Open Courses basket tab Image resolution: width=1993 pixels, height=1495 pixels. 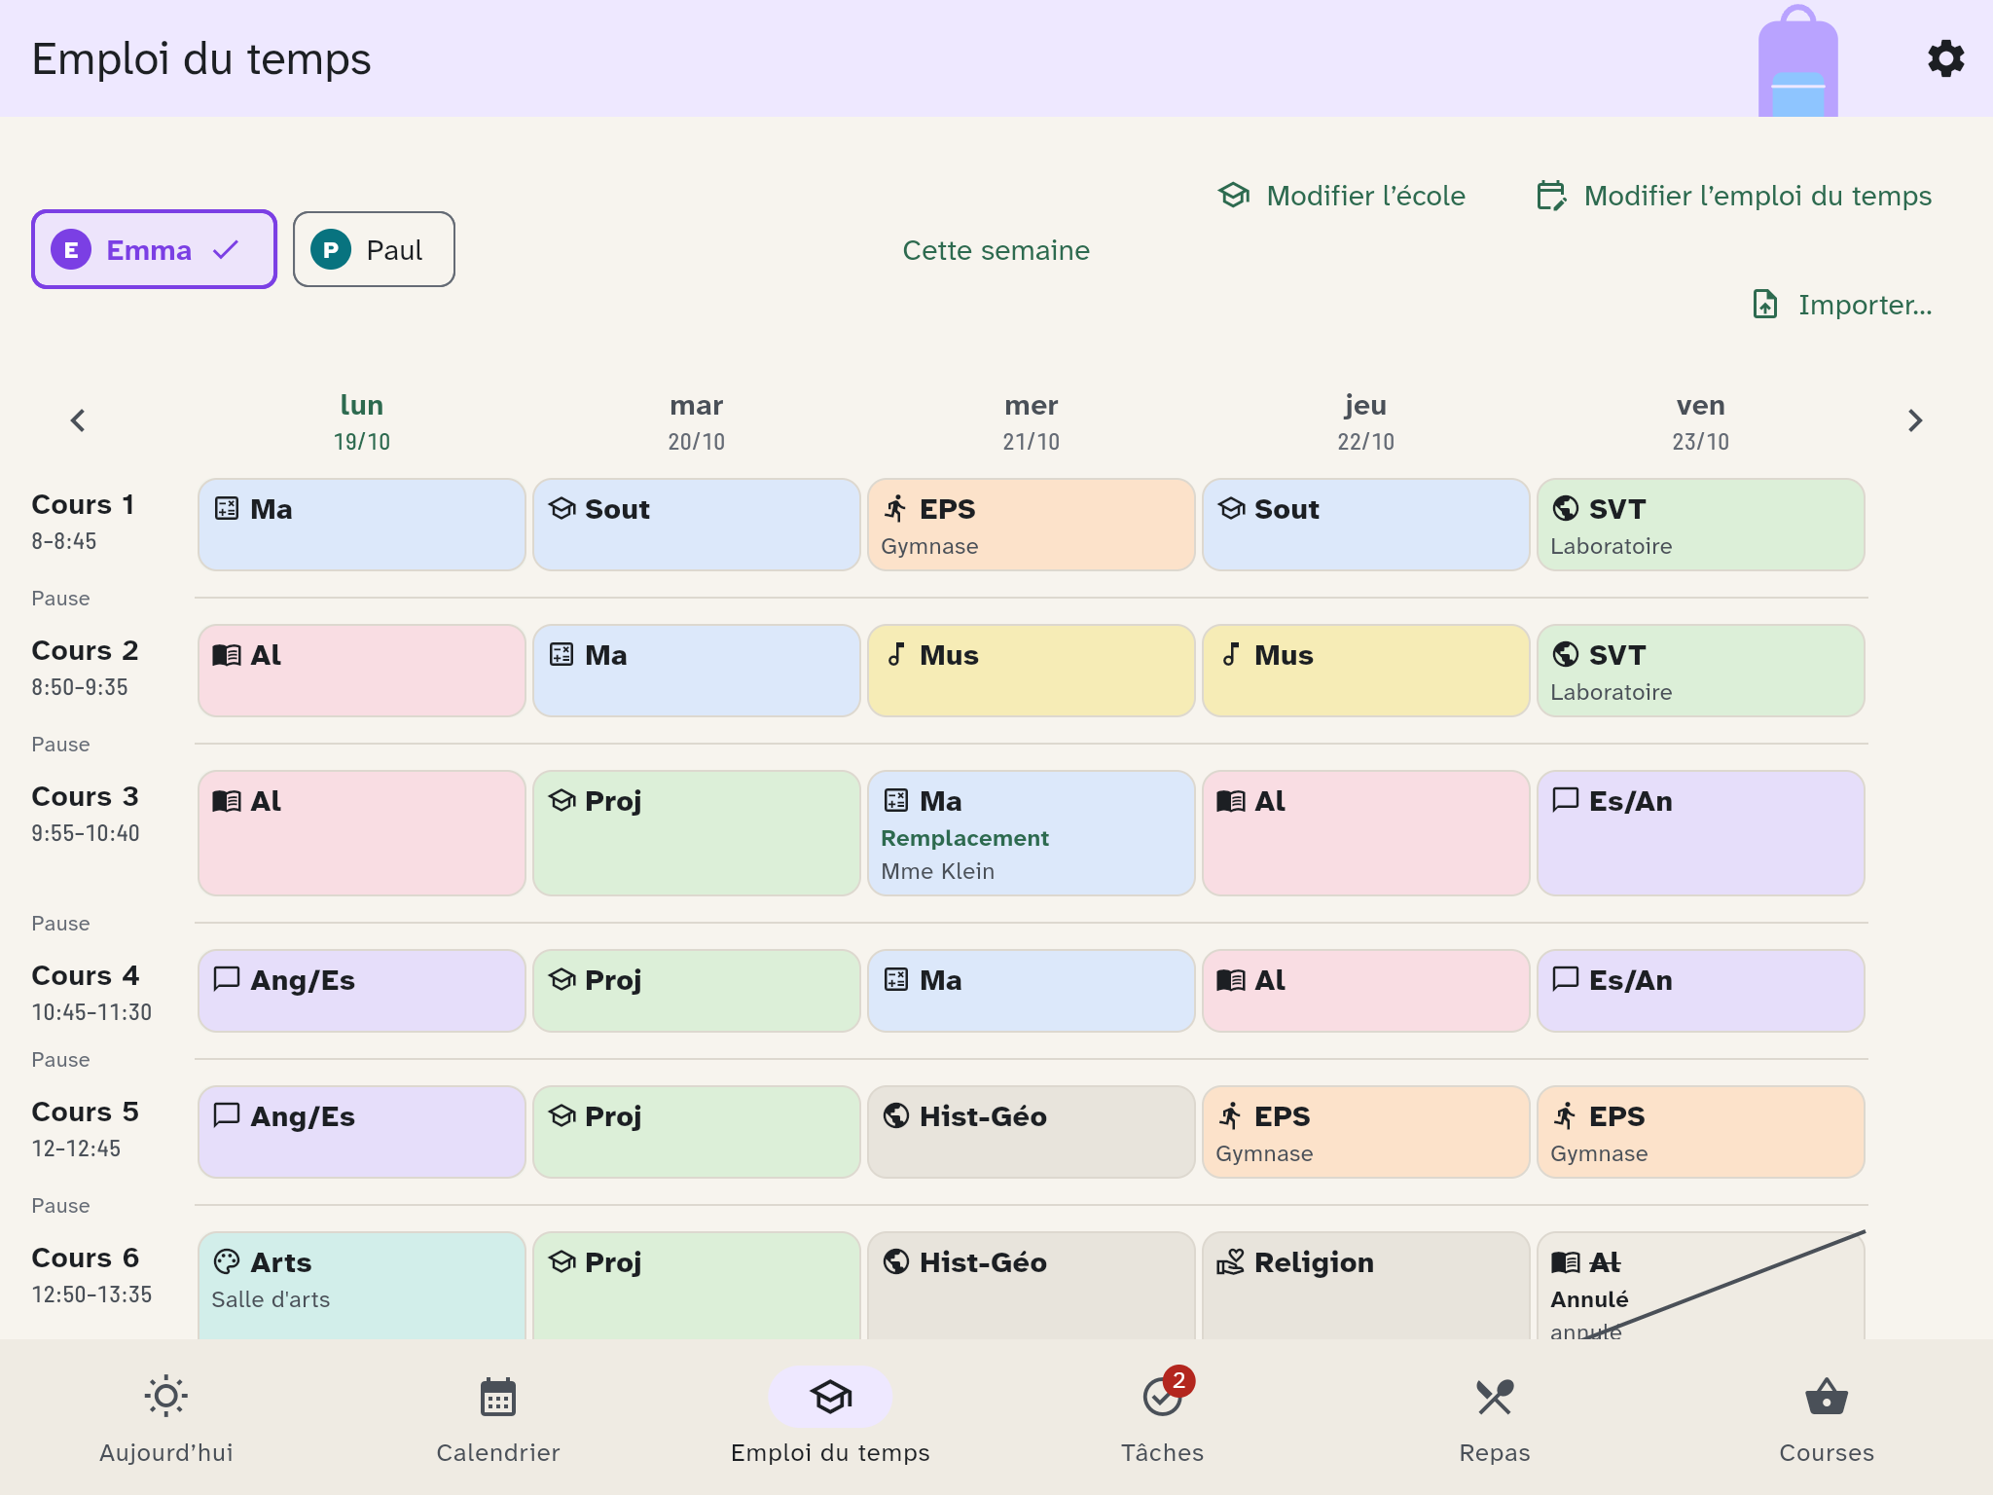click(1827, 1417)
